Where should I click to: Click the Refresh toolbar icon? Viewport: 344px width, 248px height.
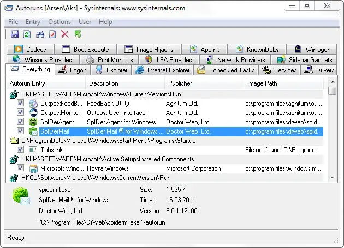pos(27,34)
